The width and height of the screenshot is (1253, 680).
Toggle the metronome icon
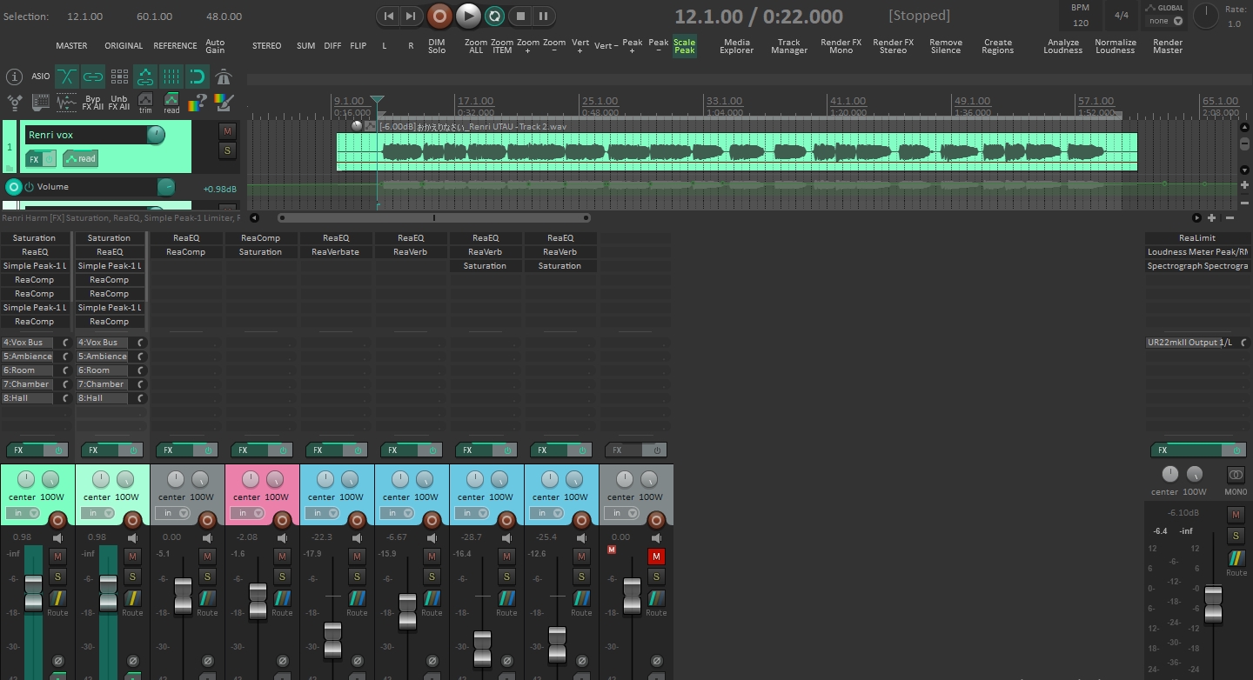224,77
